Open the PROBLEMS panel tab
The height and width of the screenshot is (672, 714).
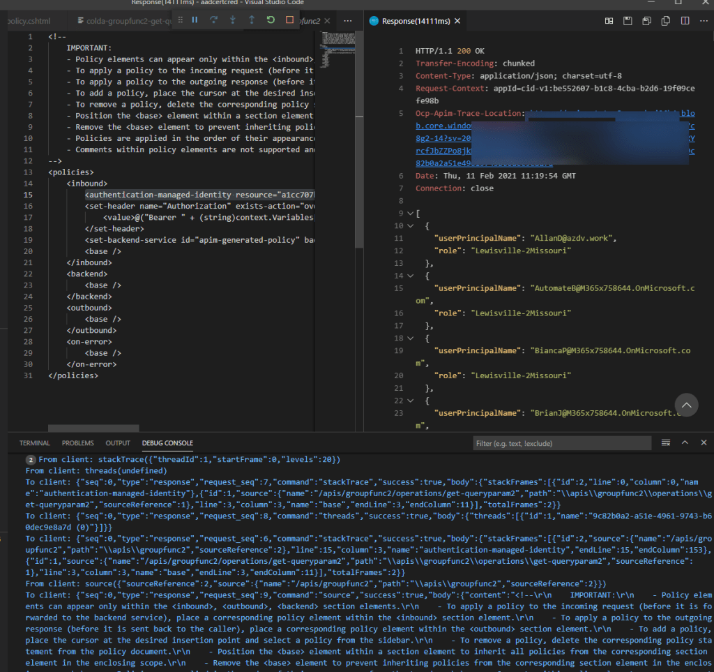pyautogui.click(x=77, y=443)
